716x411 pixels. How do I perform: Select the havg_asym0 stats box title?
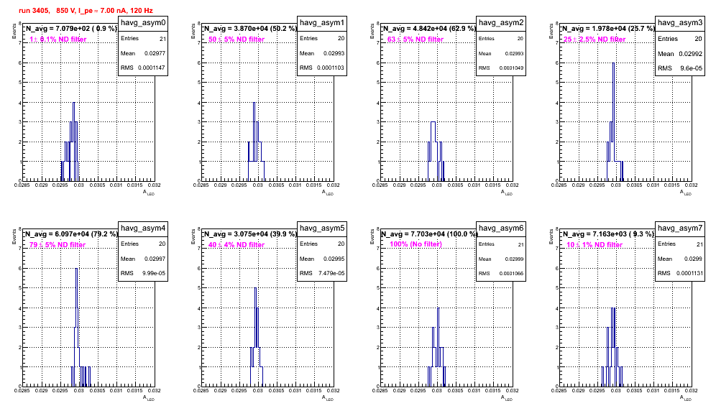tap(143, 23)
